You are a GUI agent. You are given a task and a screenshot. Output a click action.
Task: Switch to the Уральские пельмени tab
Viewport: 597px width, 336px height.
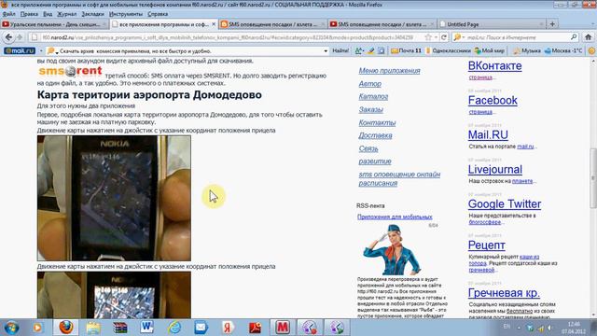55,24
